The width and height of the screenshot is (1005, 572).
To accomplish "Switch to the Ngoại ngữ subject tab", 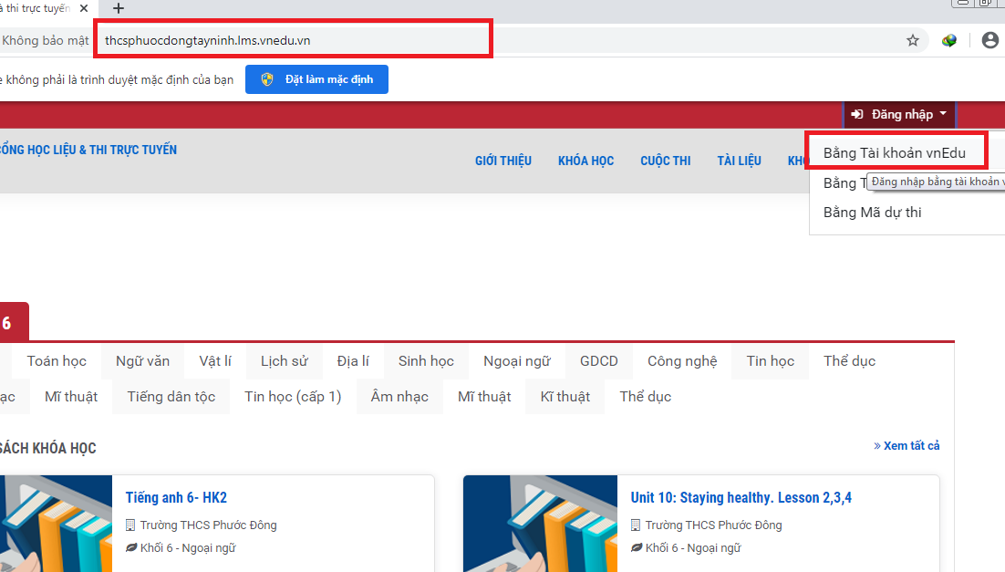I will [x=516, y=361].
